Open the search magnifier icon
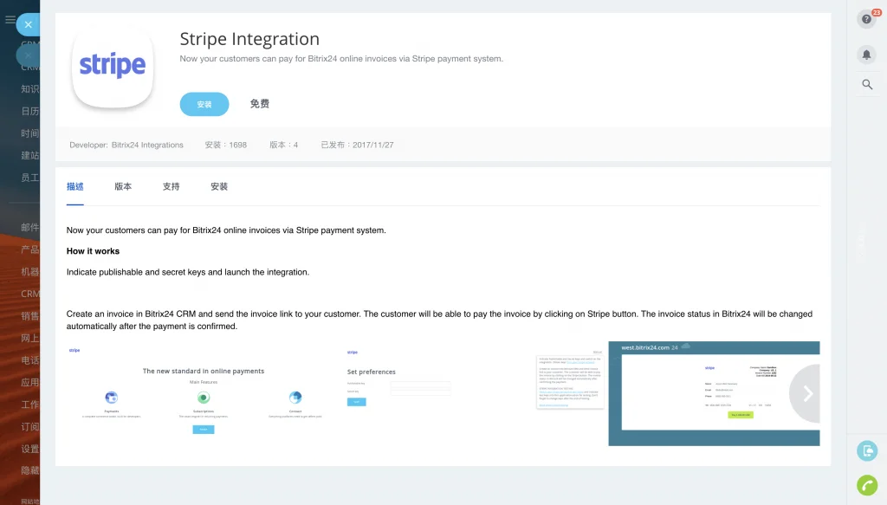The image size is (887, 505). pos(867,85)
